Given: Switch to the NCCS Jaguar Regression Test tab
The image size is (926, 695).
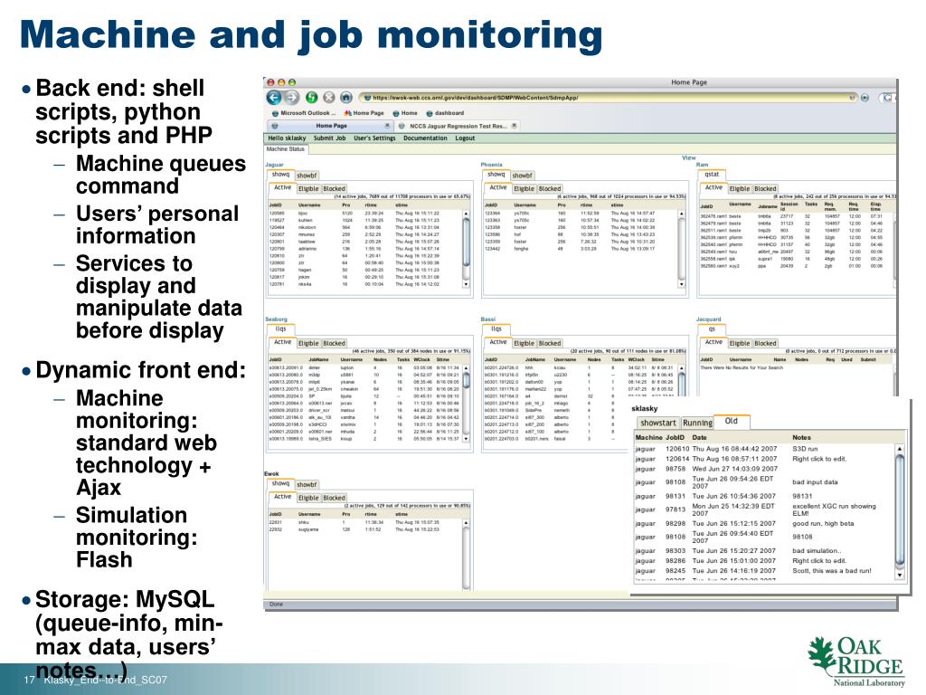Looking at the screenshot, I should click(457, 126).
